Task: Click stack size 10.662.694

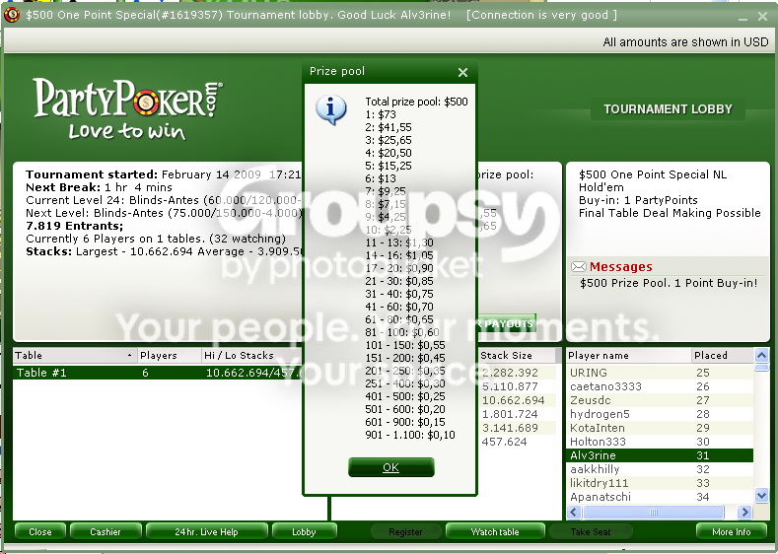Action: click(513, 400)
